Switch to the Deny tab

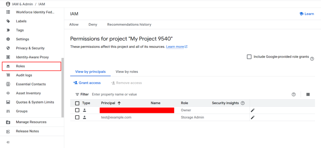click(93, 24)
